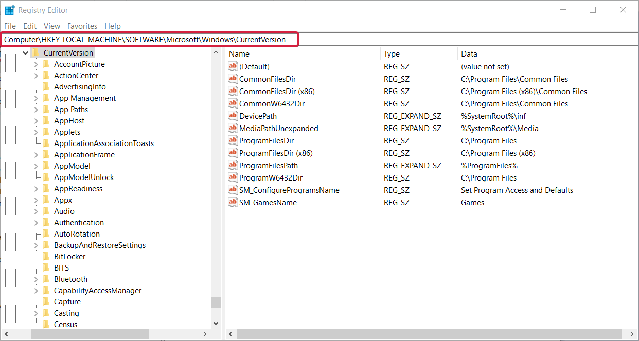Click the Audio folder icon
This screenshot has width=639, height=341.
pyautogui.click(x=46, y=211)
